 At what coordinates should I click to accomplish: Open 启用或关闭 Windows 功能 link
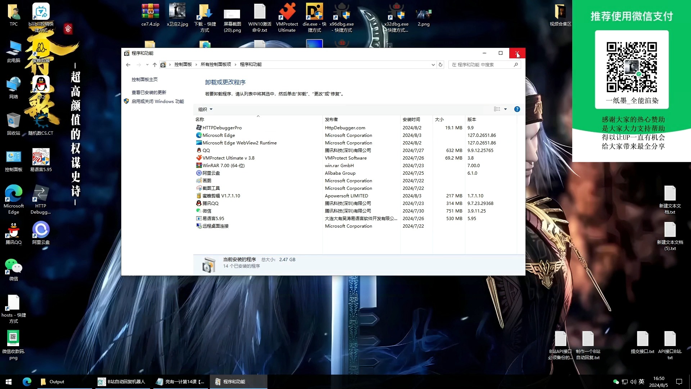point(158,101)
